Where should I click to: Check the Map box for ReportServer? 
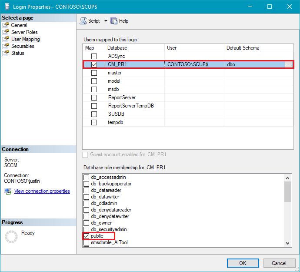(94, 97)
